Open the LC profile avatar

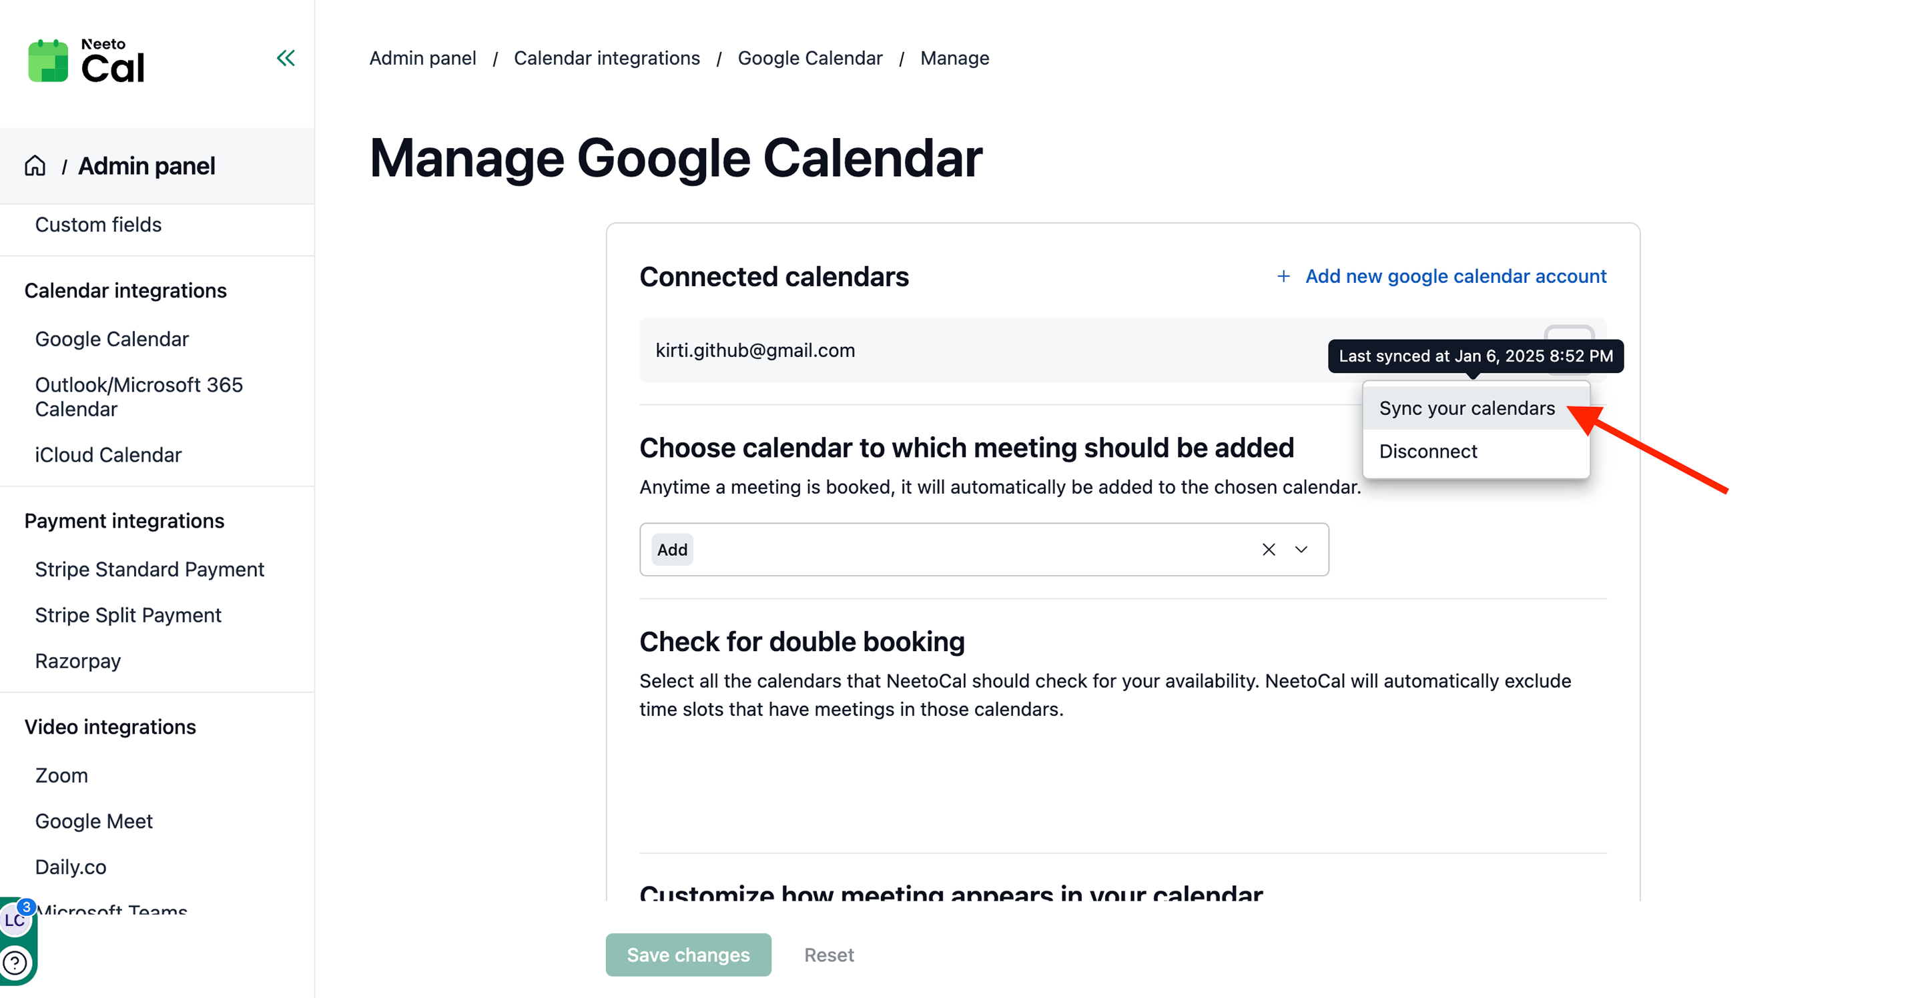[14, 921]
